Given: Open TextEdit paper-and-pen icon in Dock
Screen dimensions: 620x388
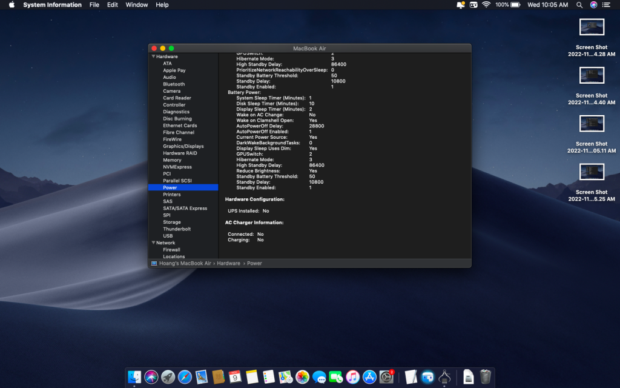Looking at the screenshot, I should point(411,376).
